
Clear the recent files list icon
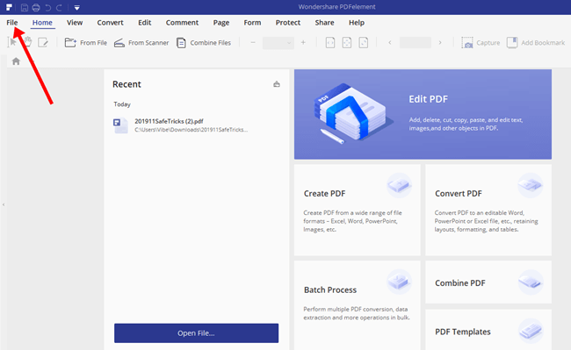click(277, 84)
